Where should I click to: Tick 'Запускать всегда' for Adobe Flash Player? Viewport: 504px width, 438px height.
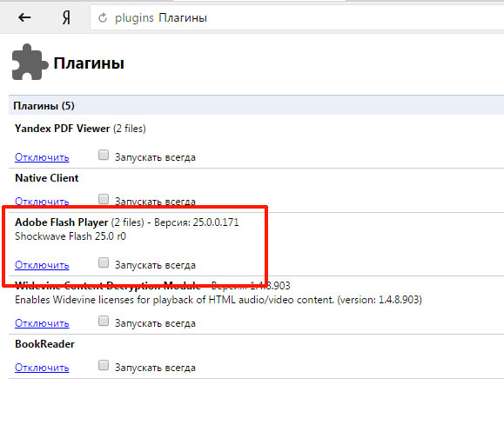pos(104,262)
